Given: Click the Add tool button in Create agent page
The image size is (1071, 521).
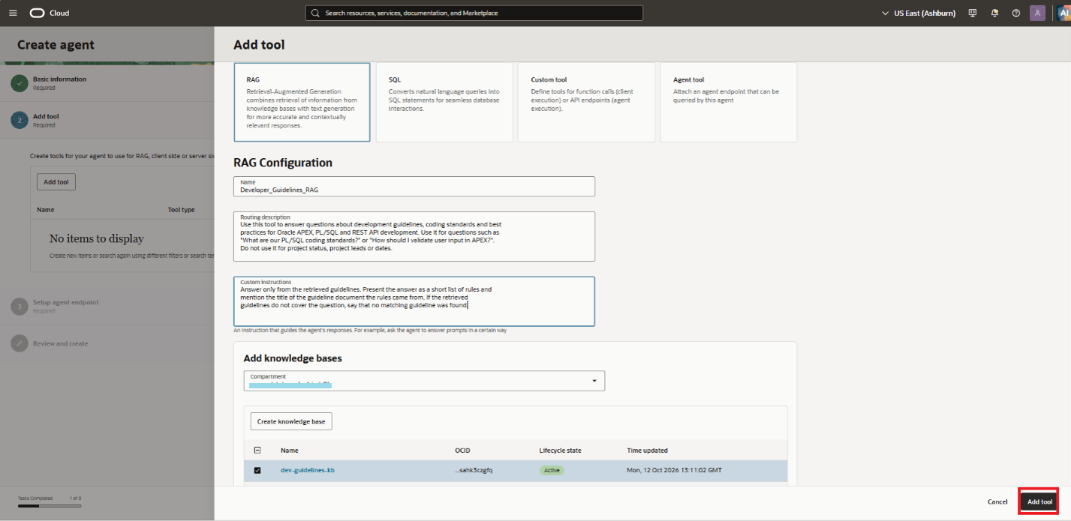Looking at the screenshot, I should 56,182.
